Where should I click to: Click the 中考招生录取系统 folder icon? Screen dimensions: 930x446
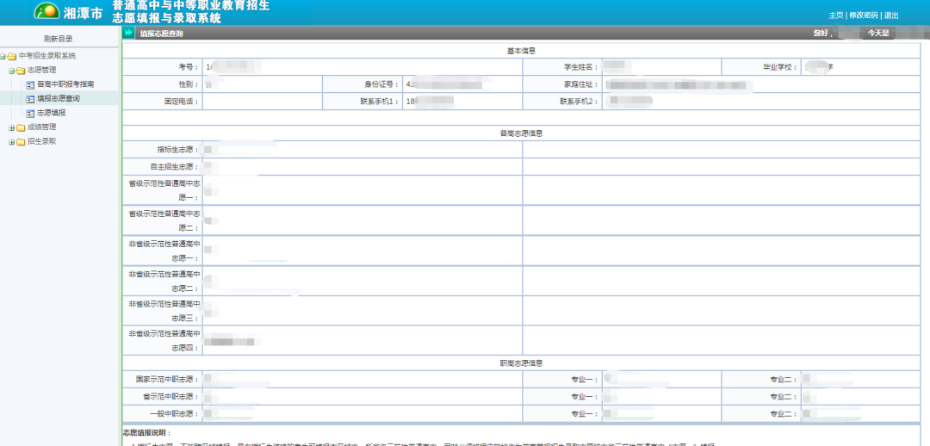pyautogui.click(x=11, y=56)
